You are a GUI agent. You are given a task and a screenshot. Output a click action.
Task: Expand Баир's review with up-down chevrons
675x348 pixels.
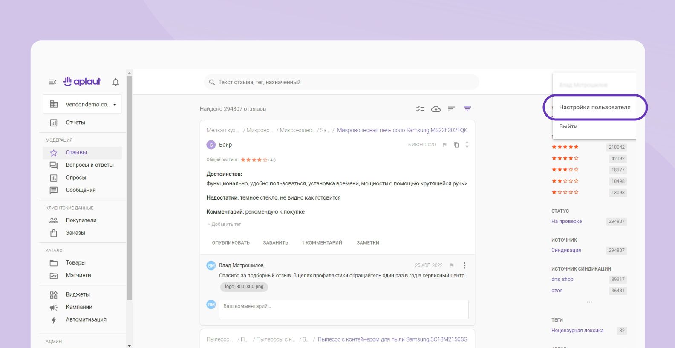(x=467, y=145)
